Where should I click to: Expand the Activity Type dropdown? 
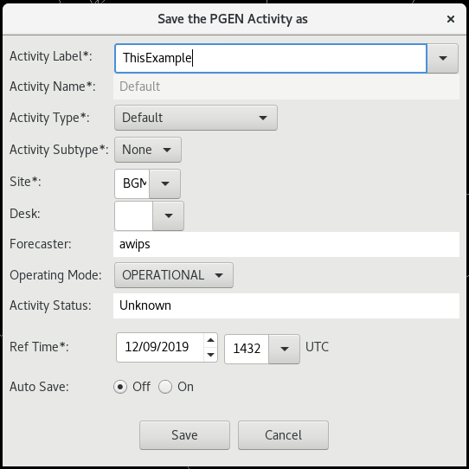196,118
